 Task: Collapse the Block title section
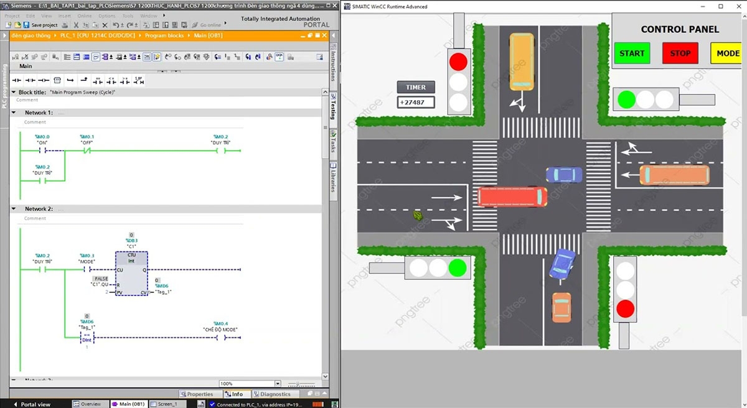(14, 92)
